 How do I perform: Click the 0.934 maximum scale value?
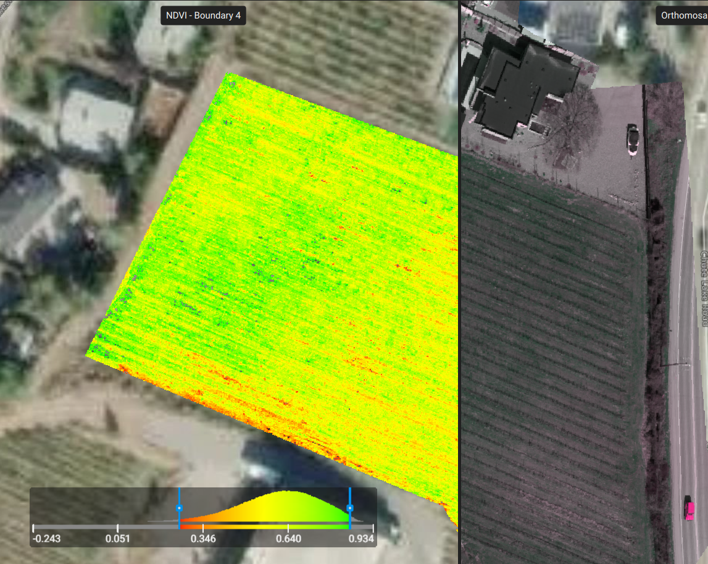point(361,539)
